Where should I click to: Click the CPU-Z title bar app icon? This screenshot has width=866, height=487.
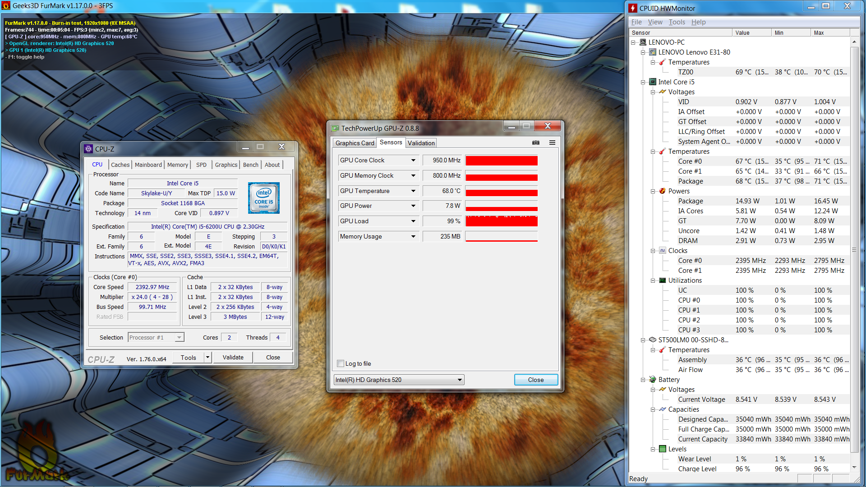point(88,149)
